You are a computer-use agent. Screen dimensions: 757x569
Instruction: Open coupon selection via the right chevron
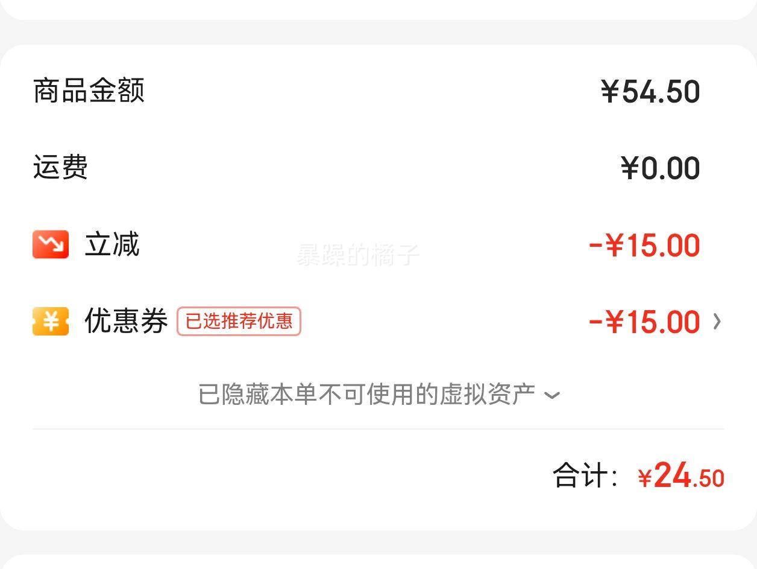point(717,322)
